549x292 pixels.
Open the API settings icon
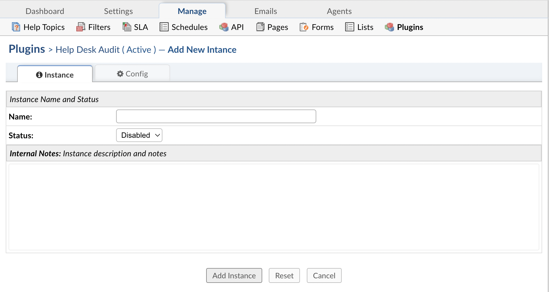coord(224,27)
